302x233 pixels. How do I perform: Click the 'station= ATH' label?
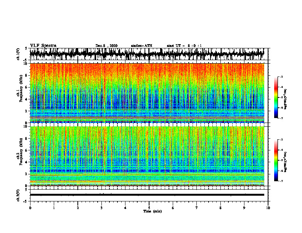141,46
